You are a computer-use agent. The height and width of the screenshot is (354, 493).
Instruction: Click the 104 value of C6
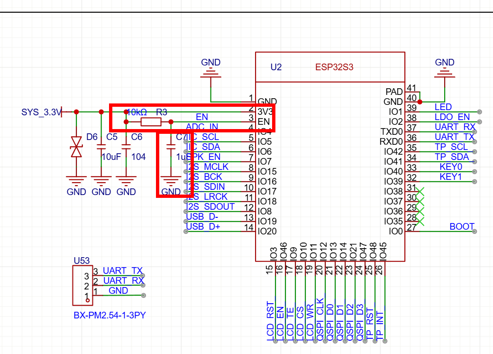point(138,157)
